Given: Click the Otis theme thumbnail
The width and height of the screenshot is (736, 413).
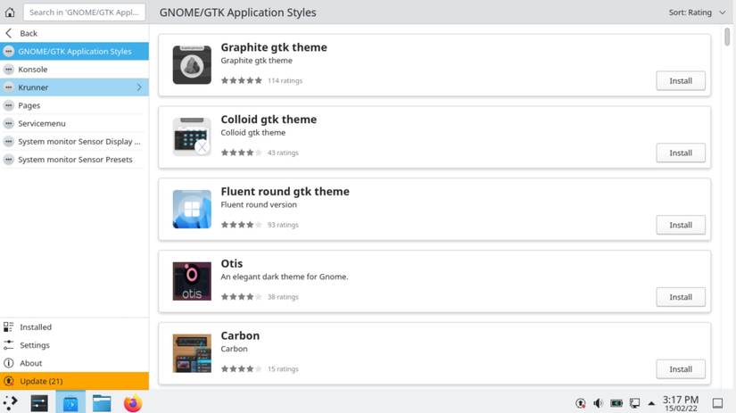Looking at the screenshot, I should click(192, 281).
